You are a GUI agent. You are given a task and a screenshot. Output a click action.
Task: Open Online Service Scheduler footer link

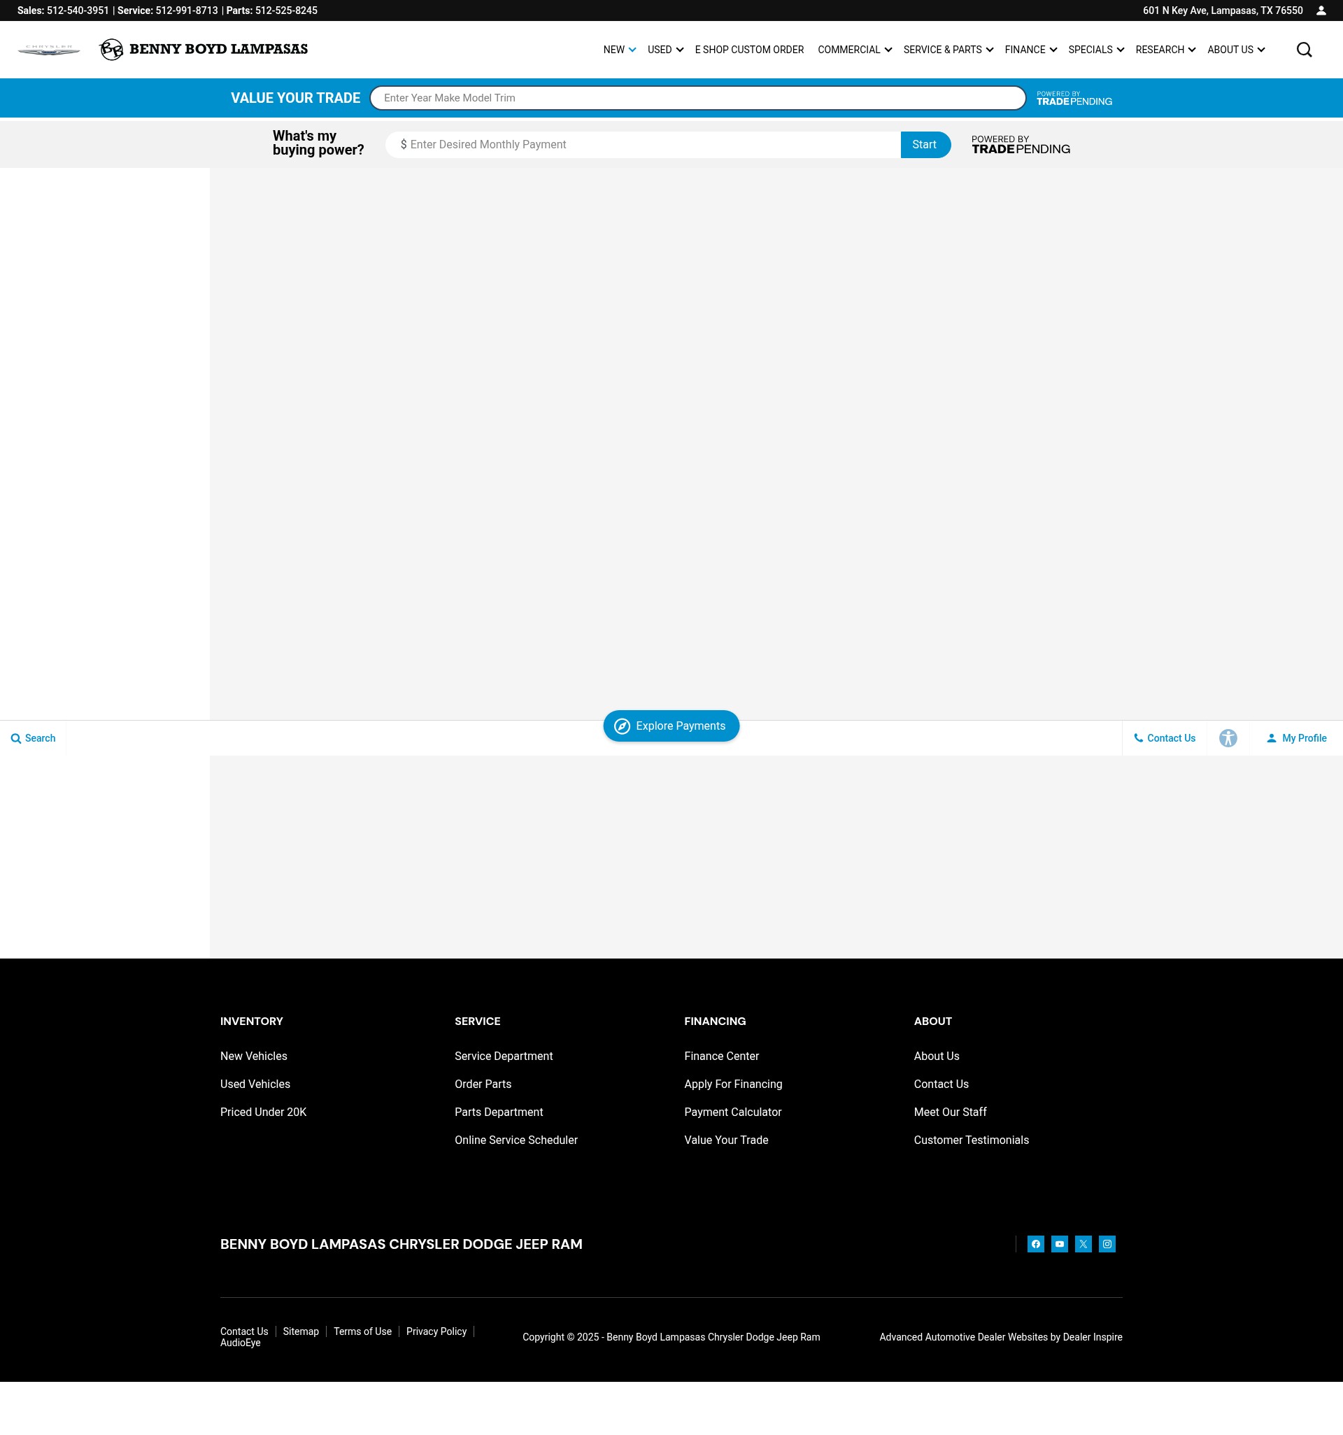[516, 1140]
